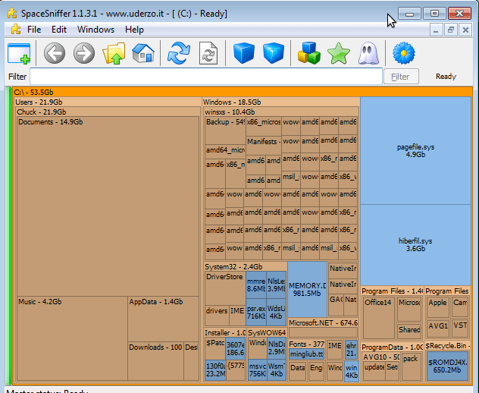Click the ghost free-space icon
This screenshot has width=479, height=393.
[x=368, y=54]
